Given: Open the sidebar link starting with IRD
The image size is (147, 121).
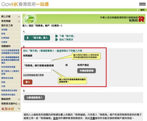Looking at the screenshot, I should pos(10,60).
